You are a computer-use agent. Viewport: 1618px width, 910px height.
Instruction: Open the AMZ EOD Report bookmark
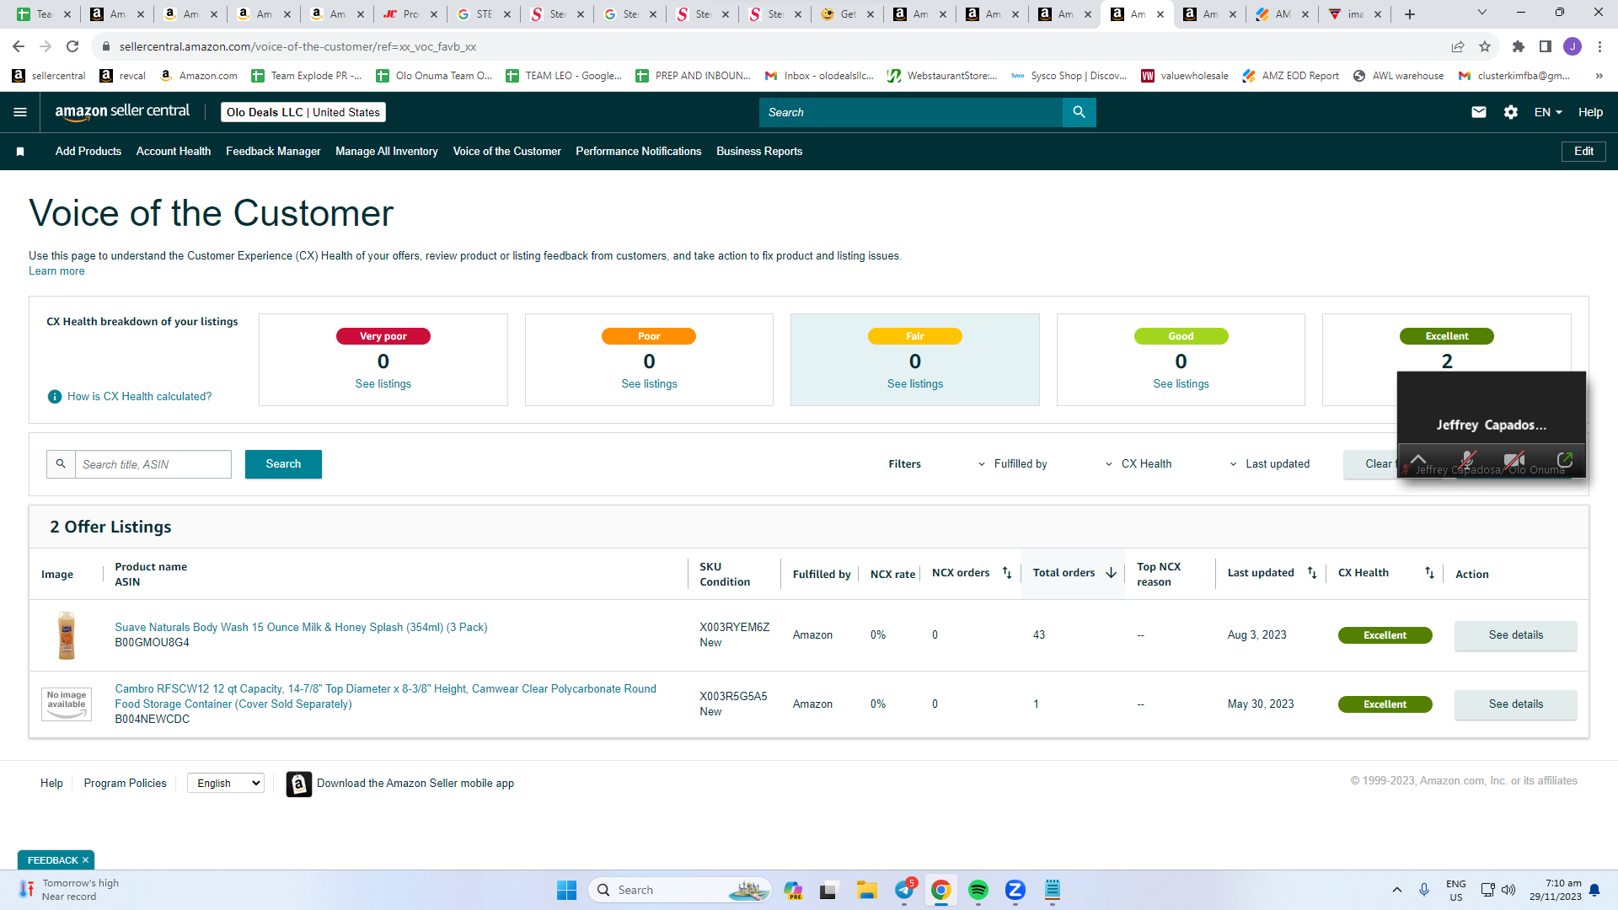pyautogui.click(x=1291, y=76)
